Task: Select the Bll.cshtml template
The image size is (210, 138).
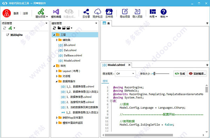Action: [x=70, y=45]
